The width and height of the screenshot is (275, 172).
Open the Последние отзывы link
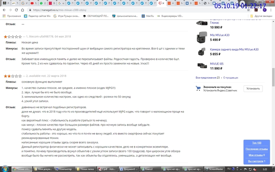tap(257, 149)
